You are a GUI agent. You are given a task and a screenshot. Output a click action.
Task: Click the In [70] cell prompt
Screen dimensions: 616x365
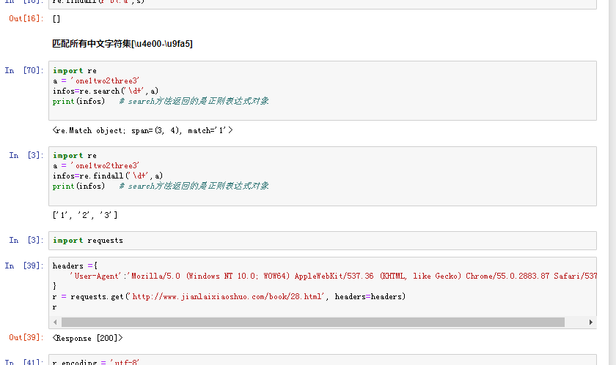coord(24,71)
